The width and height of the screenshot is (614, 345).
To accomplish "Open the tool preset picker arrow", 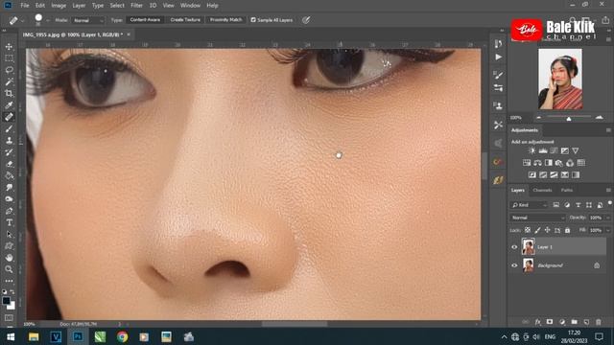I will pos(23,20).
